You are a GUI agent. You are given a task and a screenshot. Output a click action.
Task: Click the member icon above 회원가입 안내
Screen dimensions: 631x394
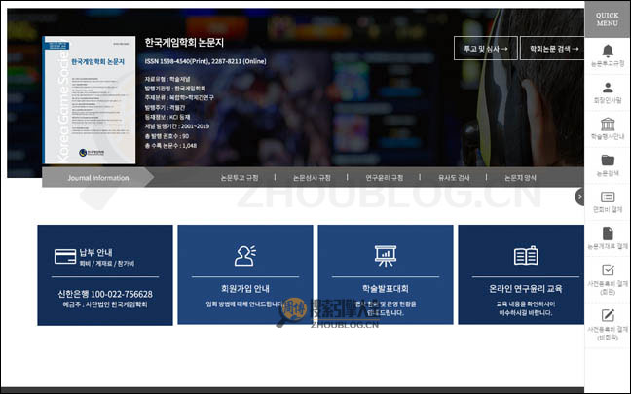[x=245, y=255]
